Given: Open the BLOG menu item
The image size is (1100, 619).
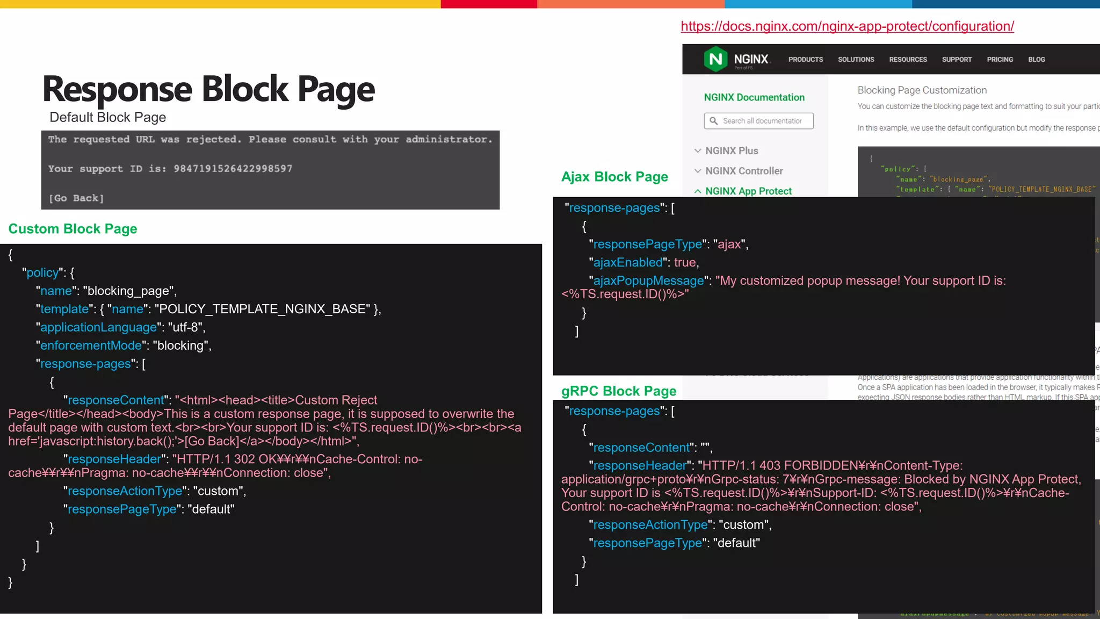Looking at the screenshot, I should click(x=1036, y=60).
